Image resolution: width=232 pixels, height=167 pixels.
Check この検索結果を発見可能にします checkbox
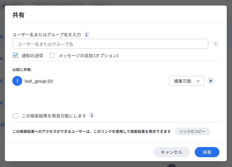tap(15, 116)
